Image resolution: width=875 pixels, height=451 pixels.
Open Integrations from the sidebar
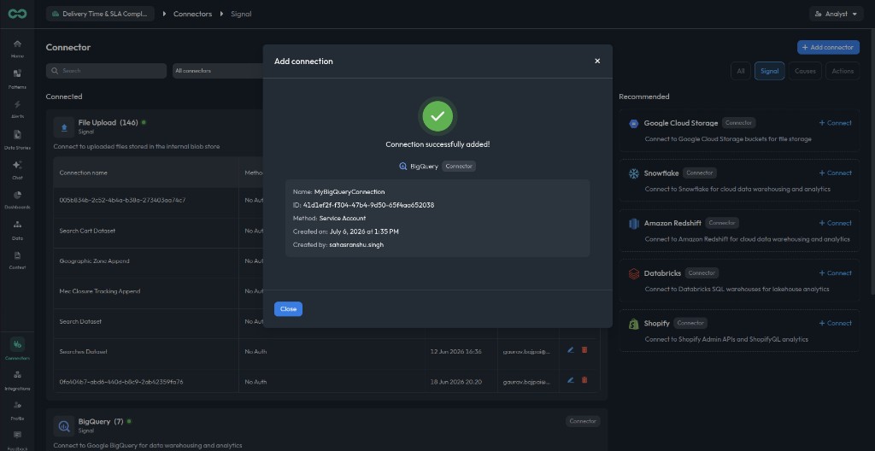click(17, 379)
